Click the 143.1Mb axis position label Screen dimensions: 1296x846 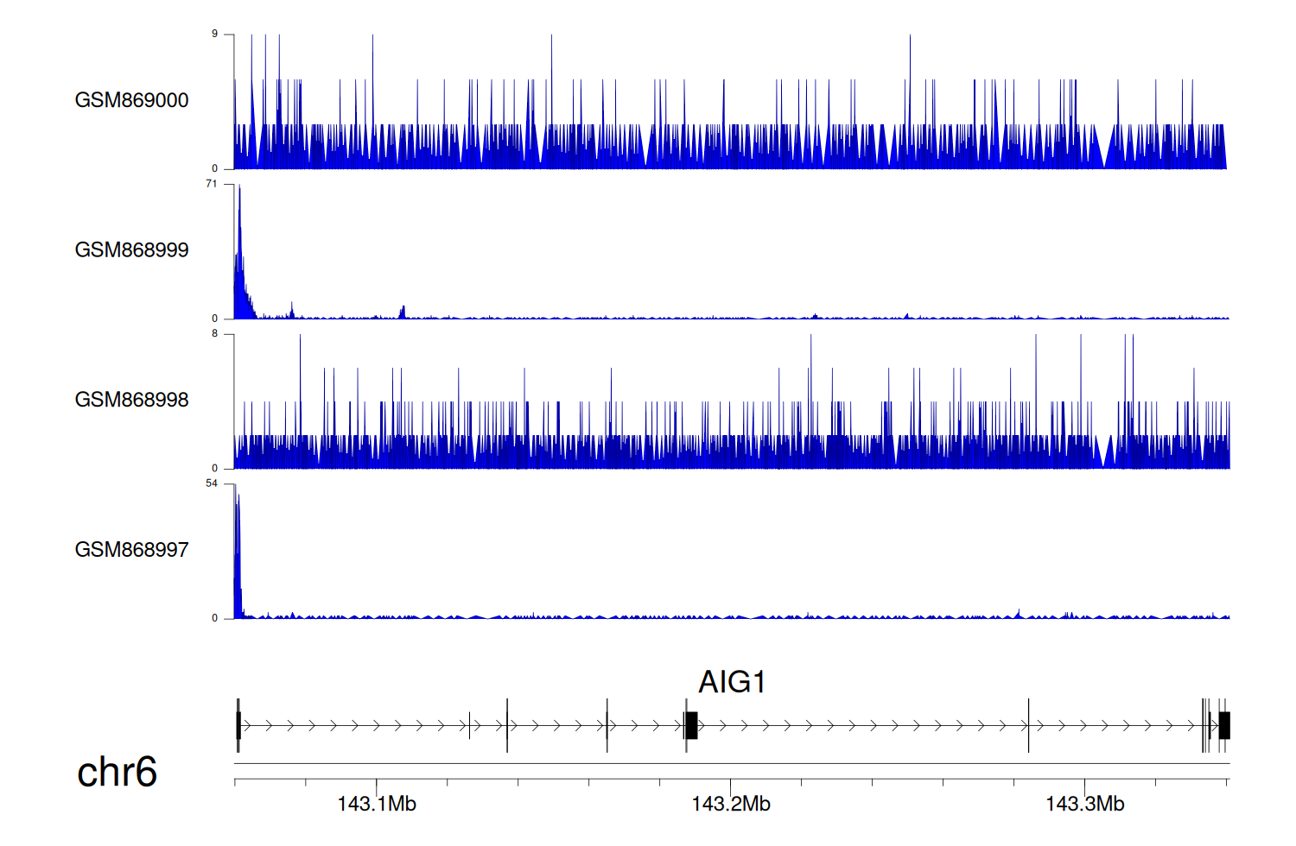tap(377, 805)
